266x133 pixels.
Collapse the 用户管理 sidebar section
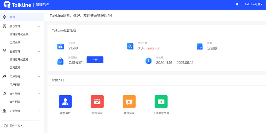(x=39, y=77)
